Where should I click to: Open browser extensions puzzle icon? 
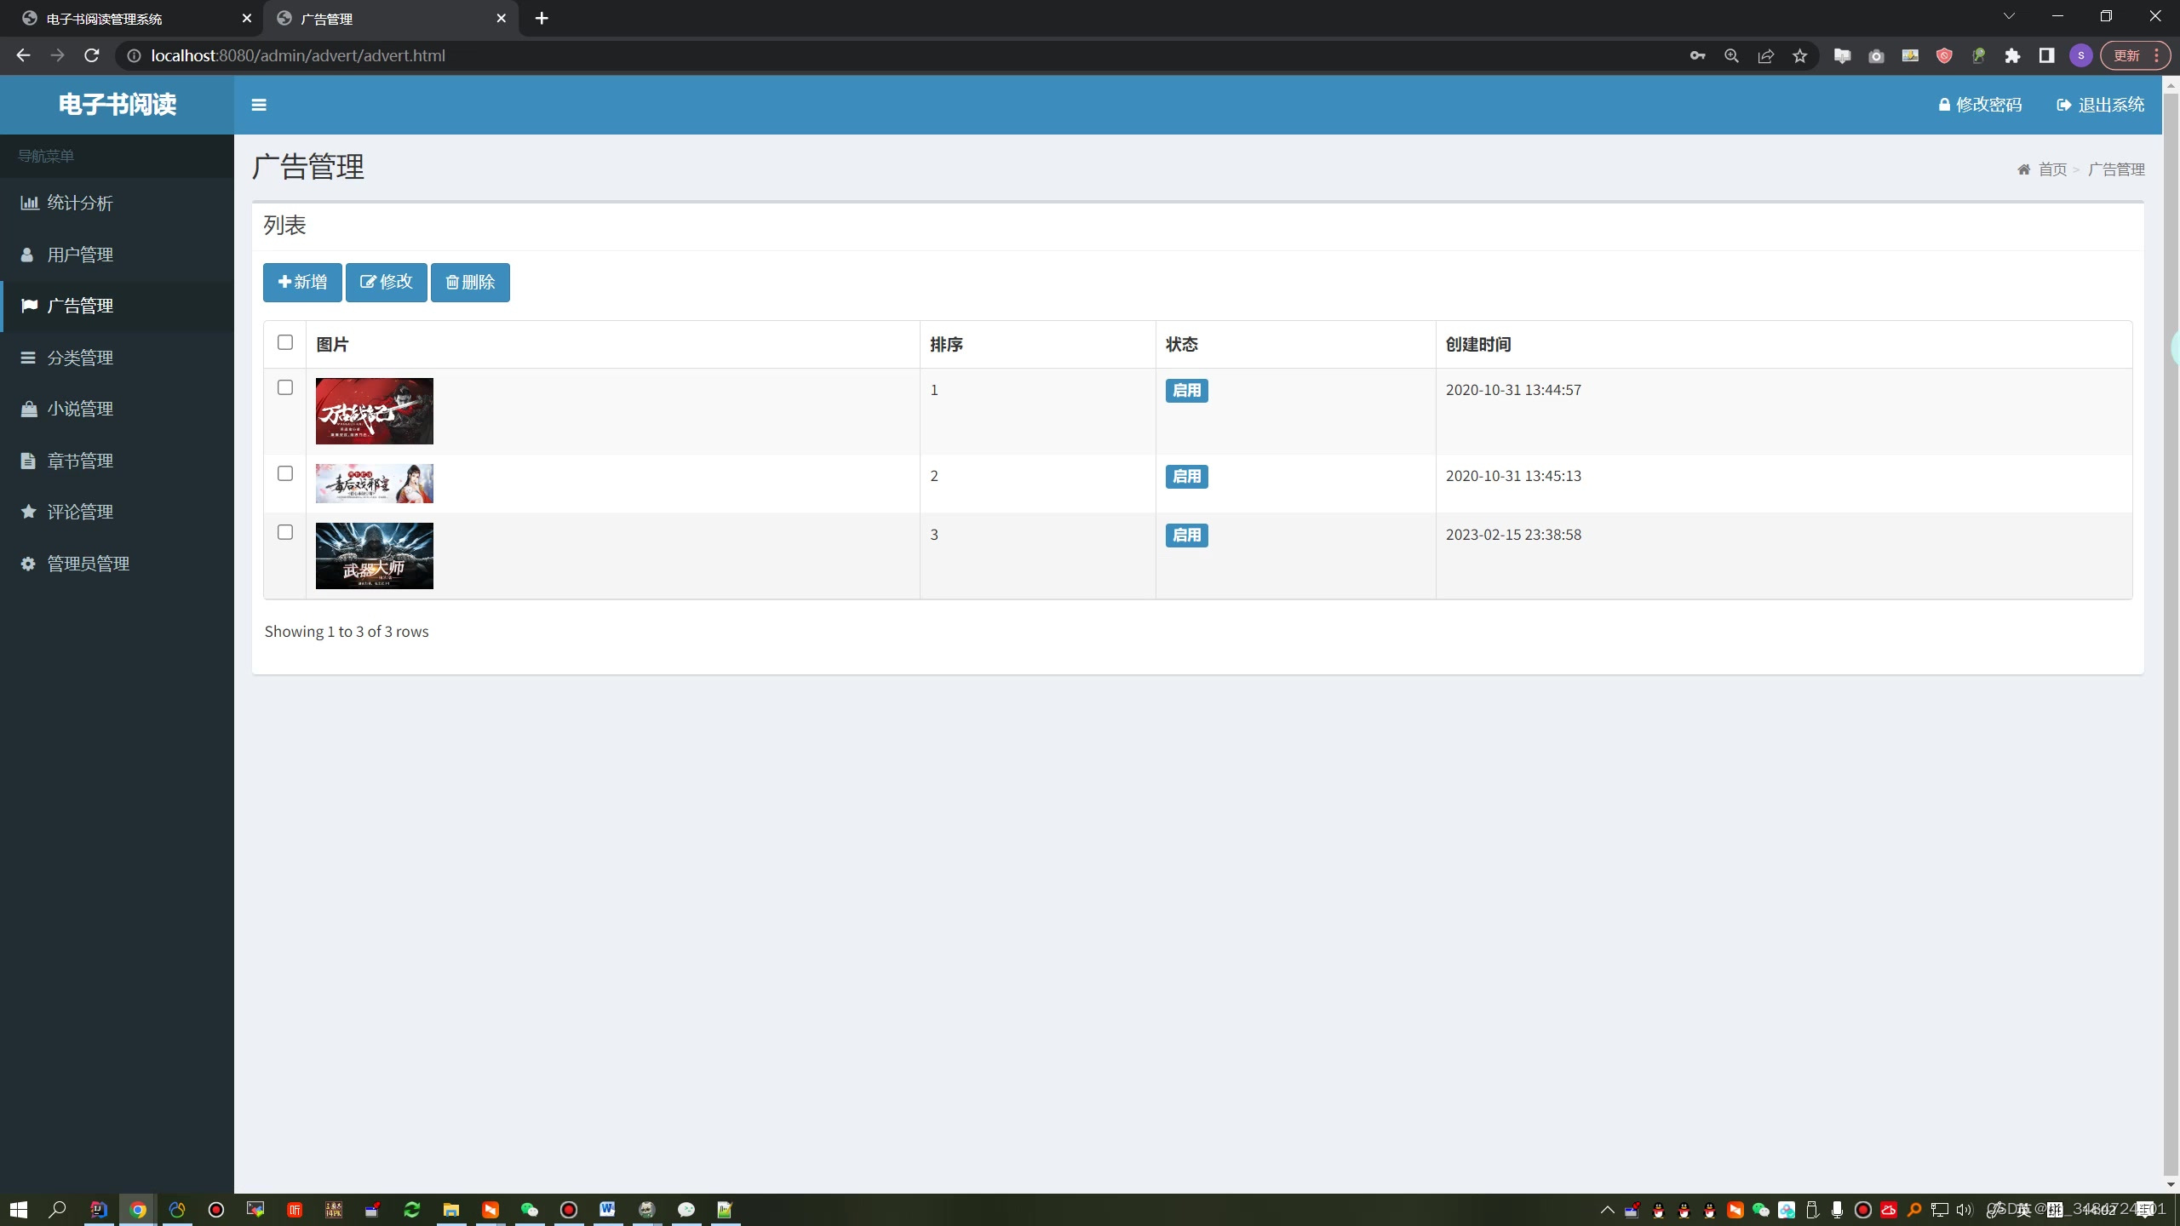click(2012, 56)
